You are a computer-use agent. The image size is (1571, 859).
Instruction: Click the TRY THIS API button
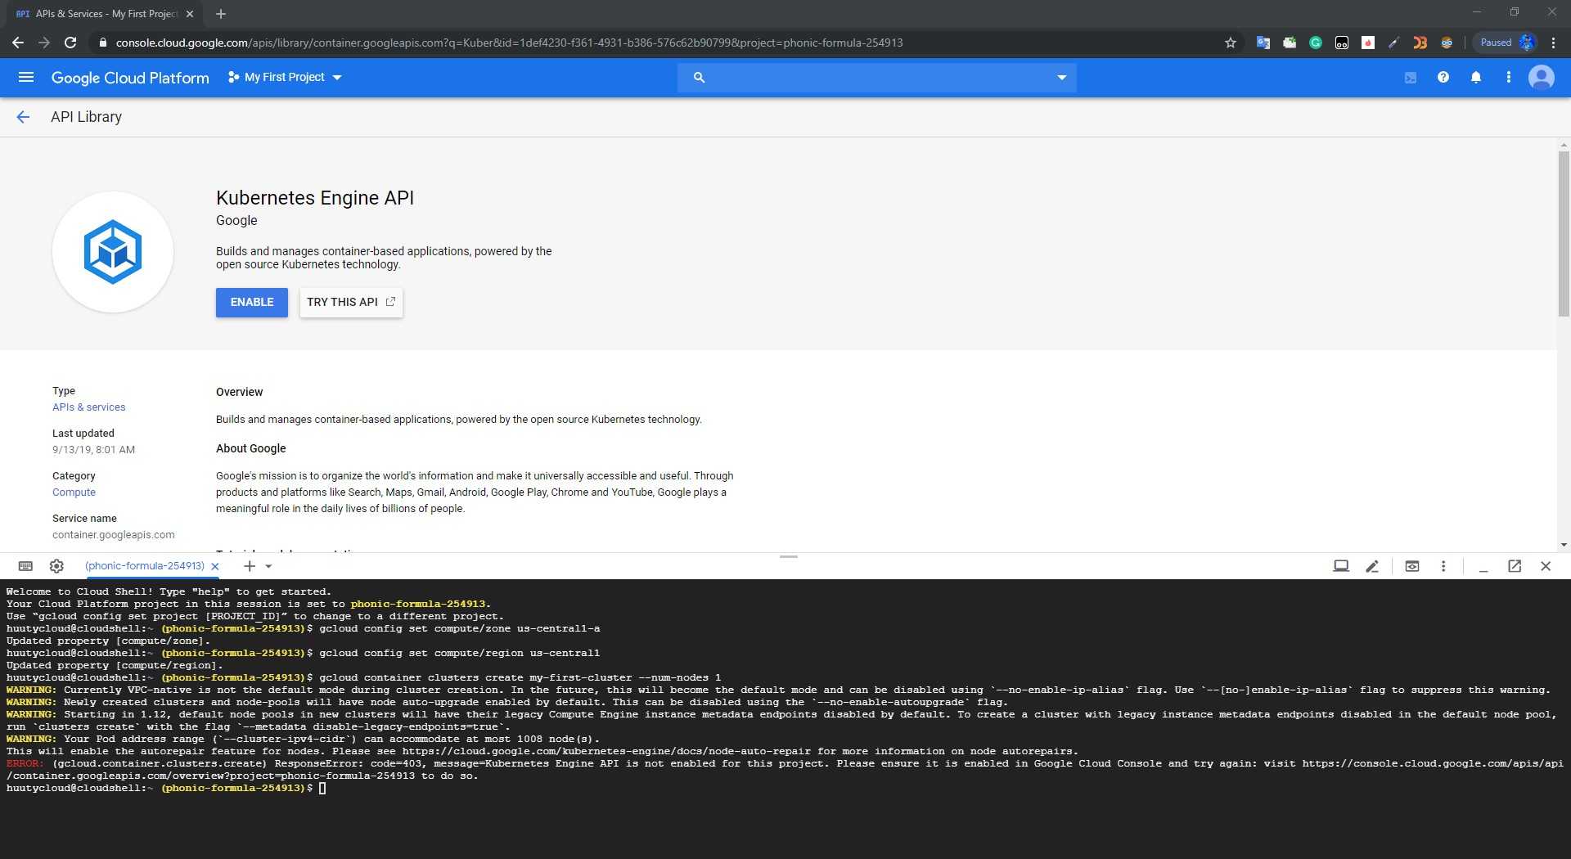(351, 302)
